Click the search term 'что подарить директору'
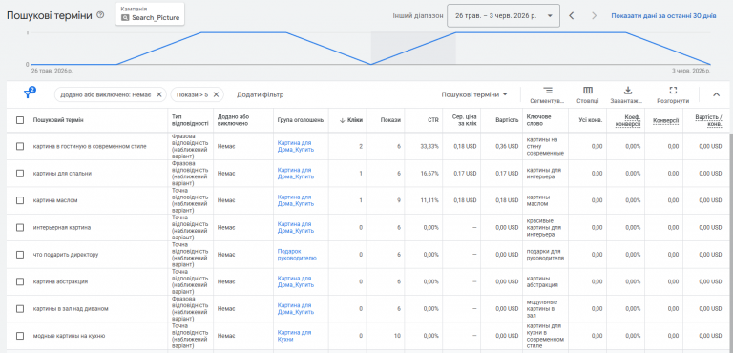733x353 pixels. [66, 255]
